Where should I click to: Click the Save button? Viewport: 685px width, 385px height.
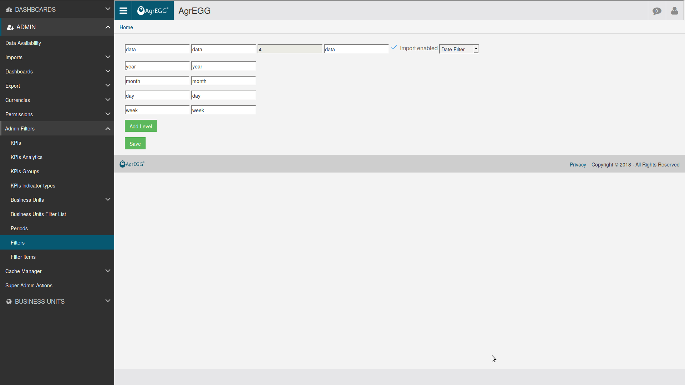pyautogui.click(x=135, y=144)
